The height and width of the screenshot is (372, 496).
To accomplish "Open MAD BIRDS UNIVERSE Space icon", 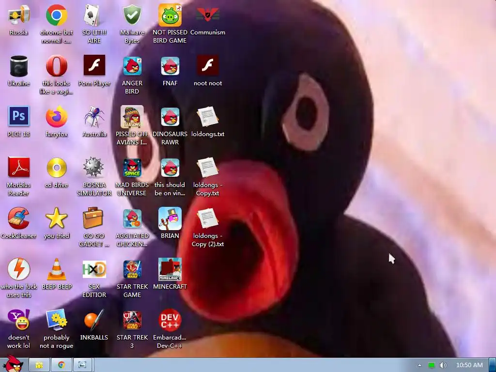I will click(132, 168).
